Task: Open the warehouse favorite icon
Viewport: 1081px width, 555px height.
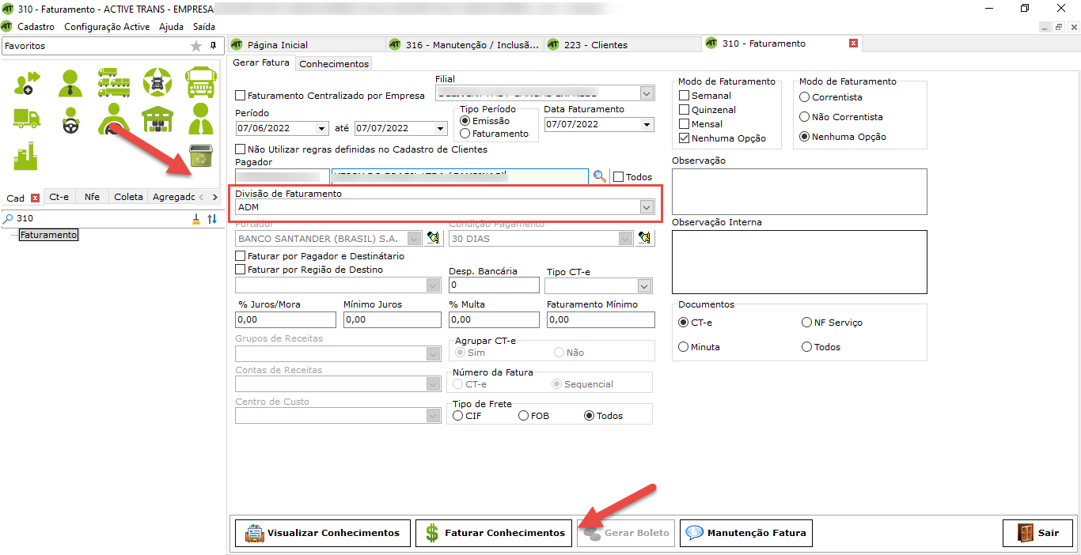Action: (x=157, y=119)
